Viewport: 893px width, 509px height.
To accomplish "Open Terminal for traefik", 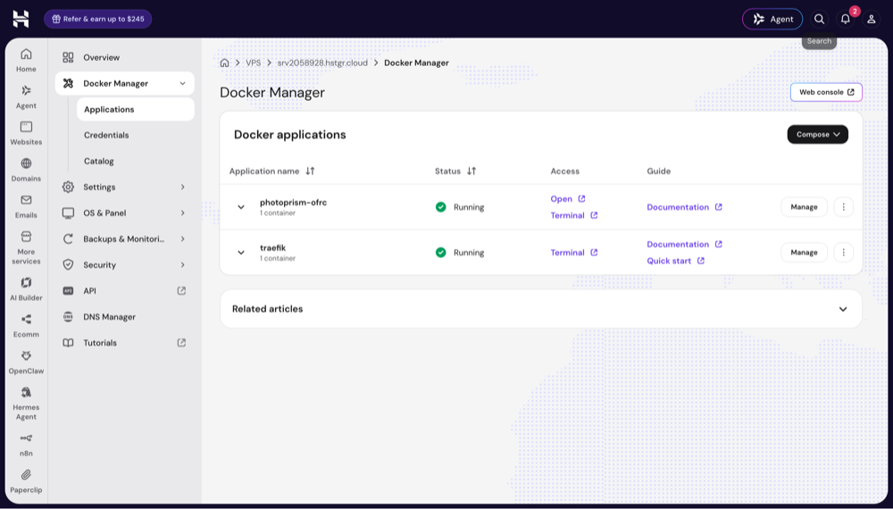I will (574, 252).
